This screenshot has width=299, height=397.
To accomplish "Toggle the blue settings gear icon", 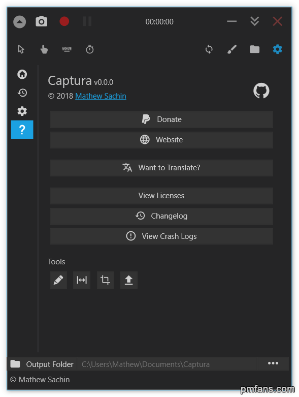I will pyautogui.click(x=278, y=49).
